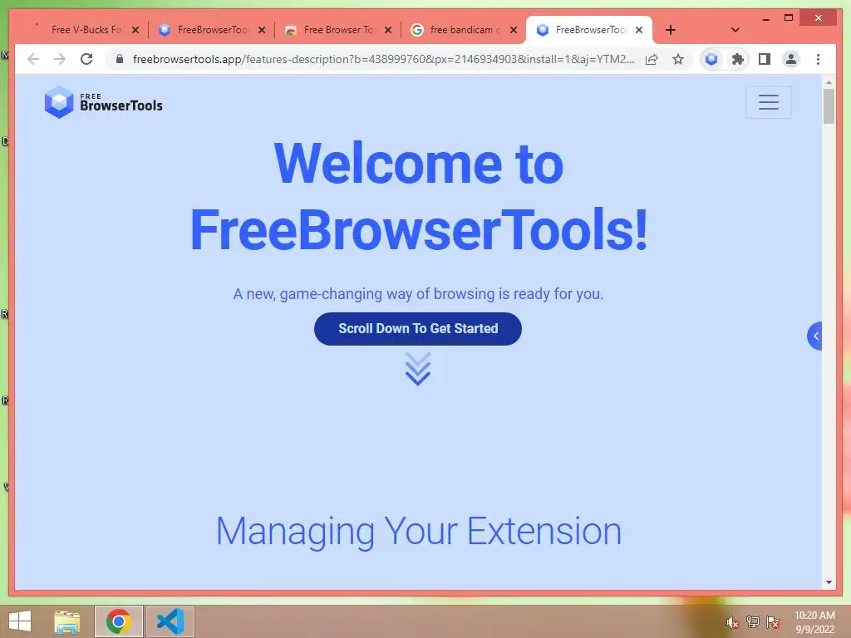Click the page scrollbar thumb

click(x=829, y=106)
